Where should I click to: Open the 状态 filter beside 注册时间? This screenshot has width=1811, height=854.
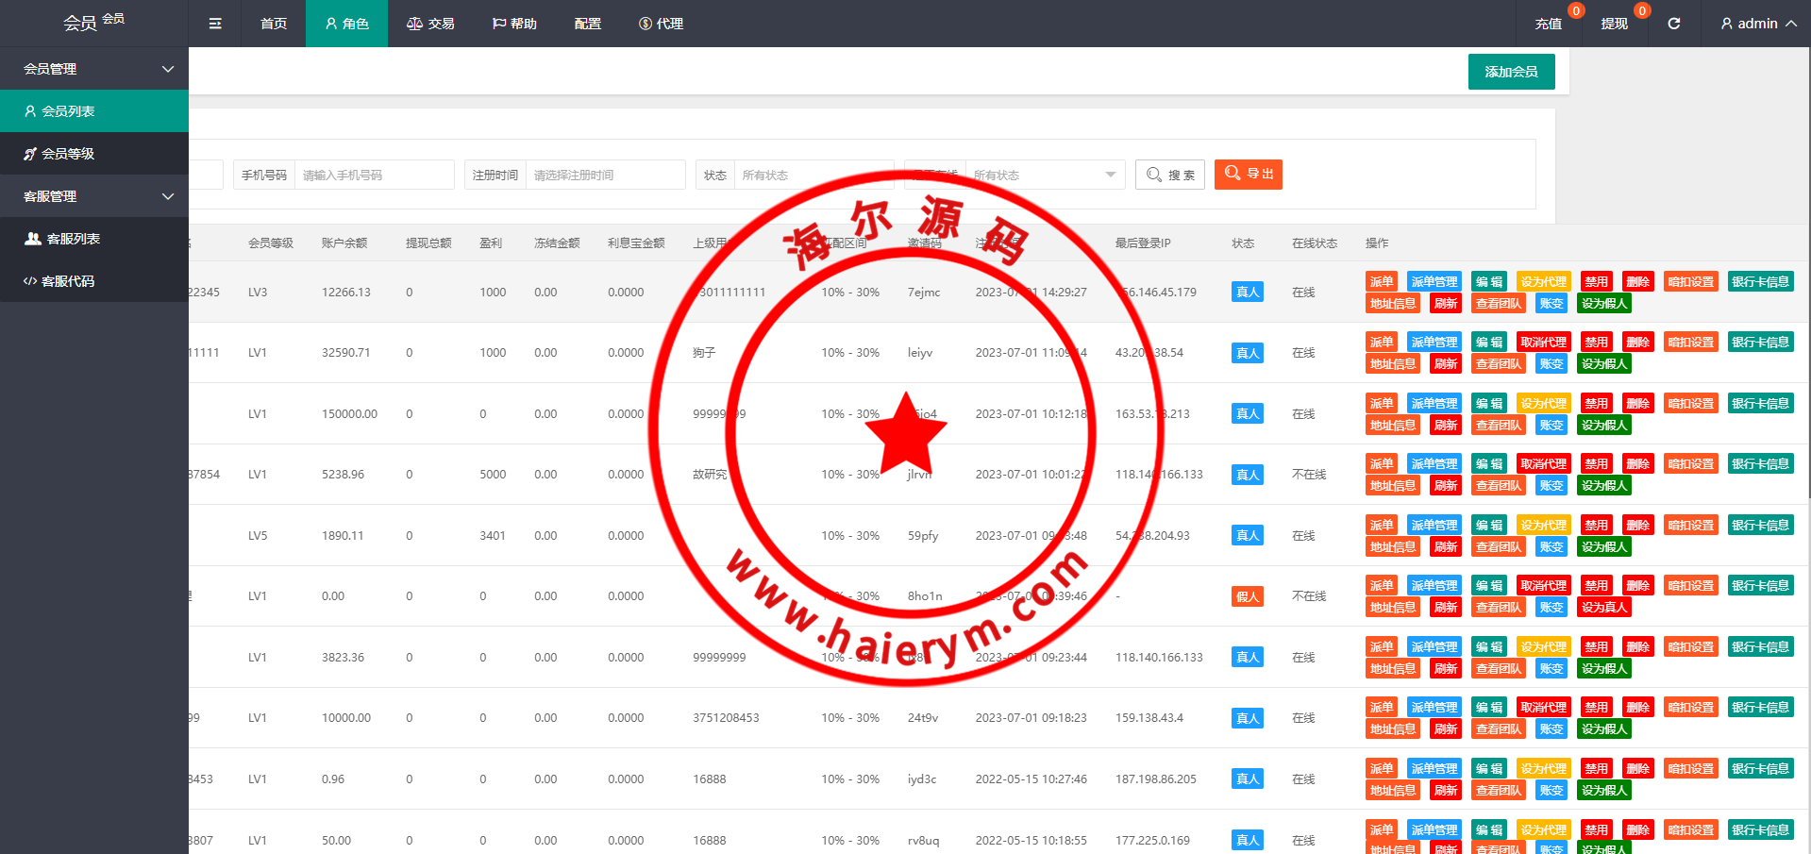point(812,176)
